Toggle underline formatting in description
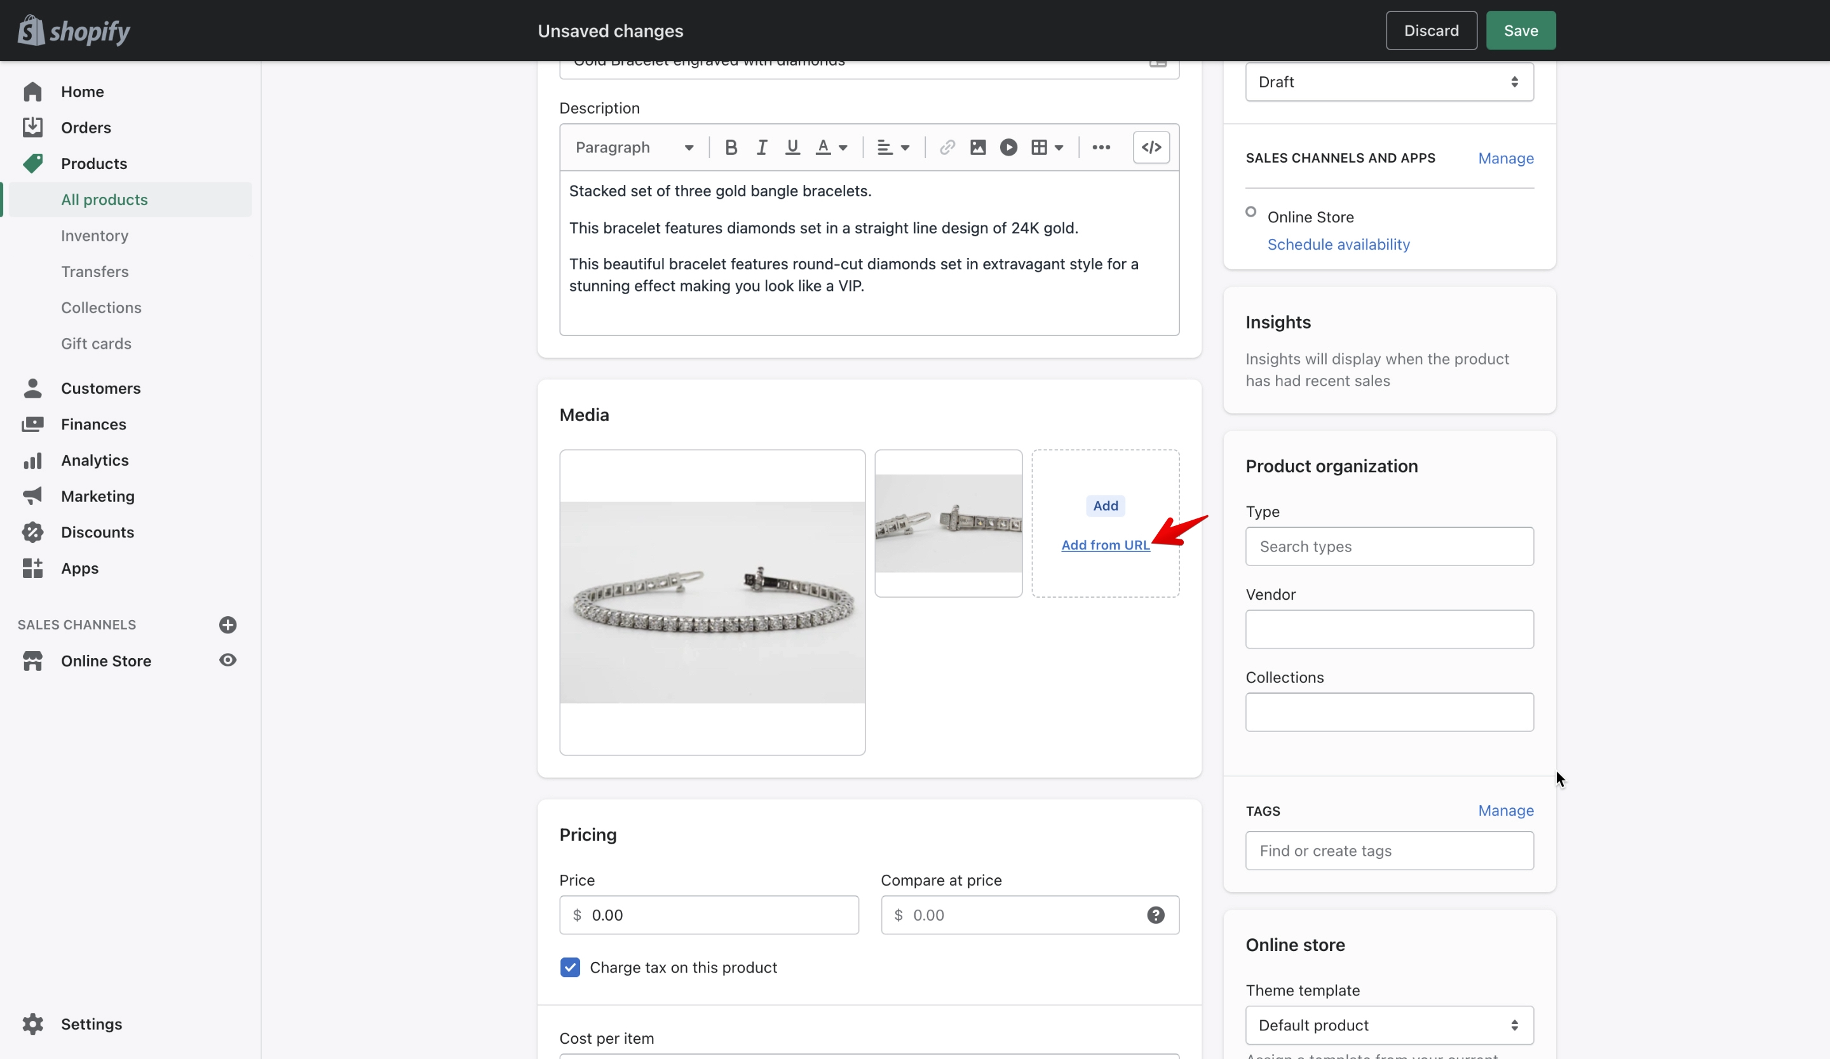The image size is (1830, 1059). coord(792,147)
